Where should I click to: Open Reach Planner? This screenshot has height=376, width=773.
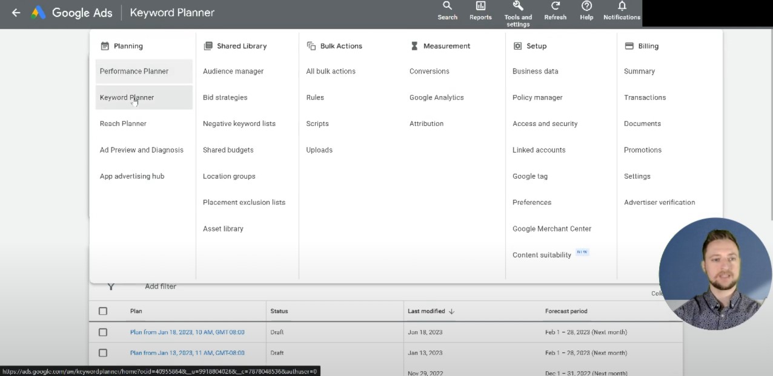point(123,124)
